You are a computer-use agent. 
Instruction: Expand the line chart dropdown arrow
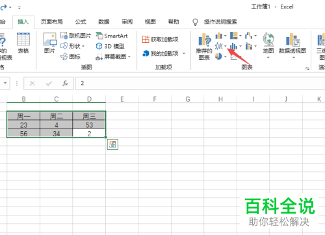226,46
